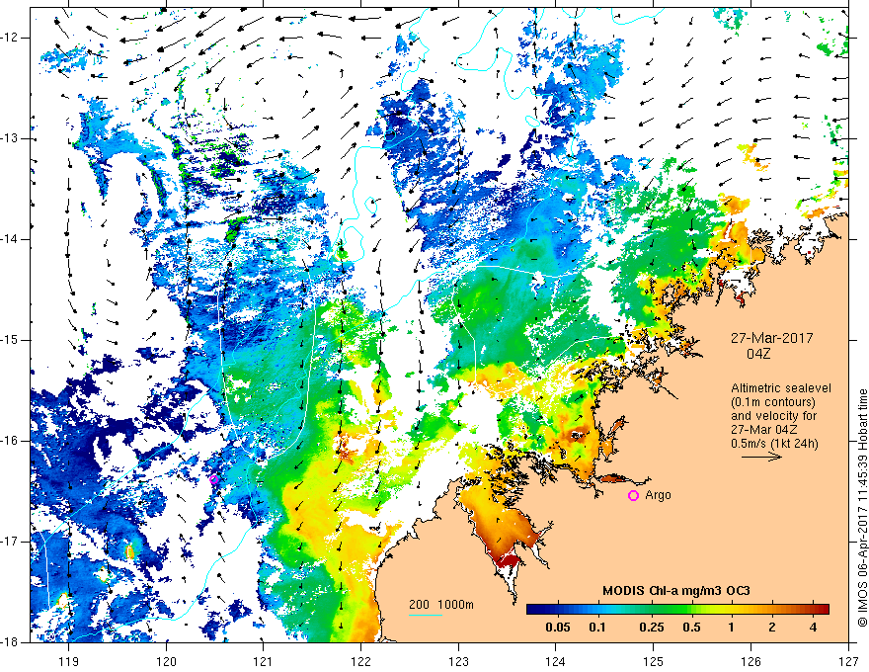Click the 200 1000m depth label
Viewport: 869px width, 672px height.
pyautogui.click(x=441, y=605)
